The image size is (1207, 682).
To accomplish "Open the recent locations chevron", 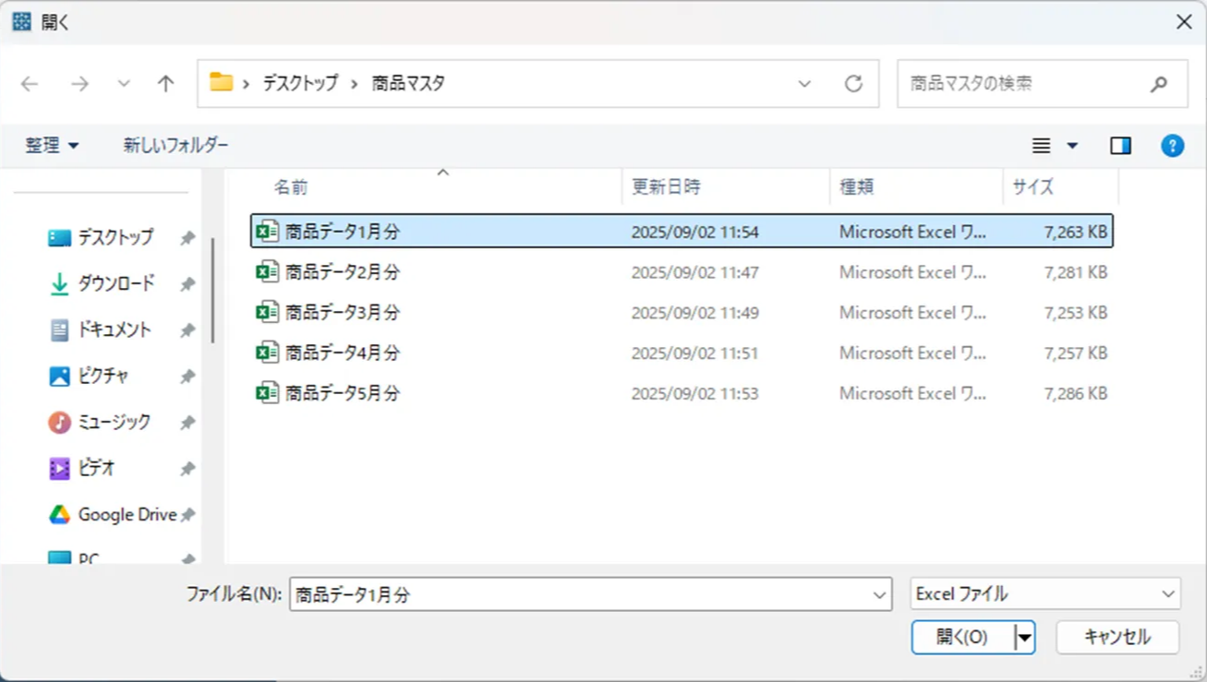I will (124, 84).
